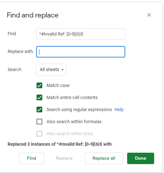Image resolution: width=164 pixels, height=173 pixels.
Task: Uncheck Match entire cell contents
Action: pos(39,97)
